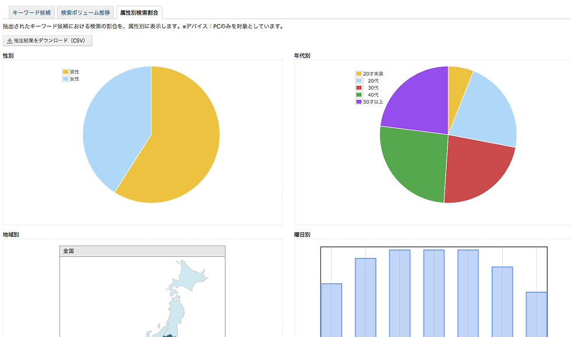571x337 pixels.
Task: Open the キーワード候補 tab
Action: pyautogui.click(x=31, y=13)
